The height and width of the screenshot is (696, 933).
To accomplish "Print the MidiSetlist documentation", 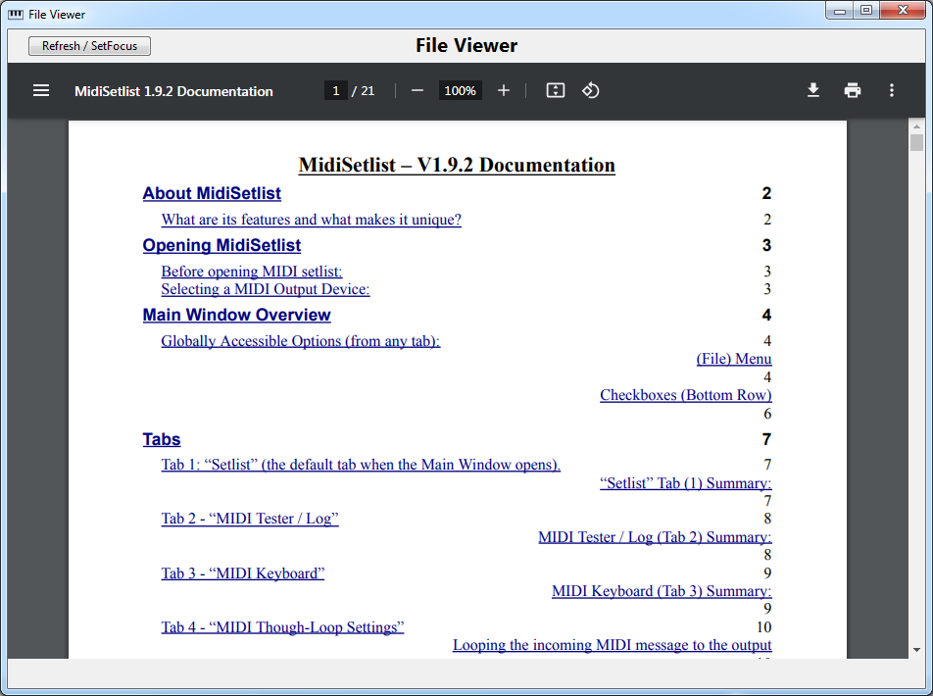I will click(852, 90).
